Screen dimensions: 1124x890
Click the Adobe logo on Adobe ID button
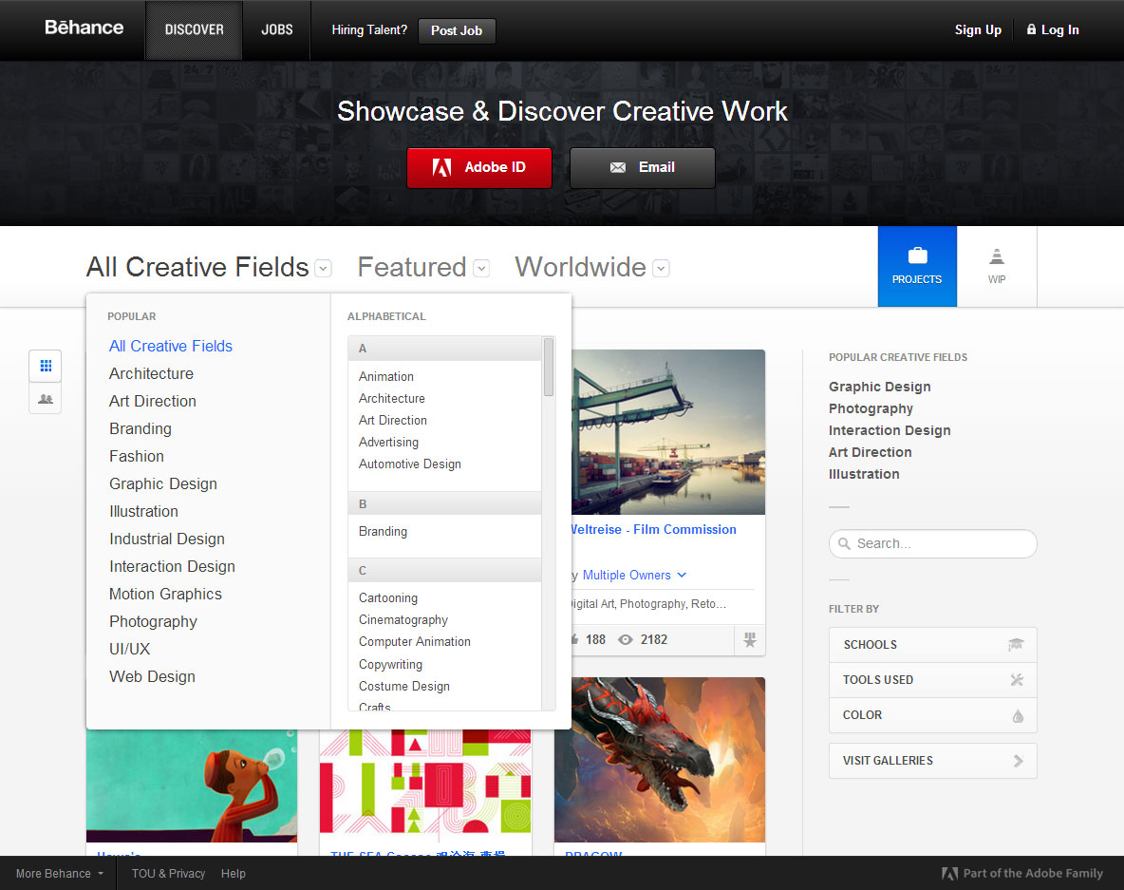click(x=441, y=168)
